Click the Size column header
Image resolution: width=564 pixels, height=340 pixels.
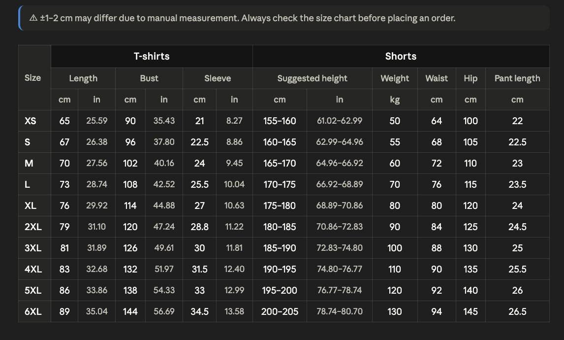pos(33,78)
